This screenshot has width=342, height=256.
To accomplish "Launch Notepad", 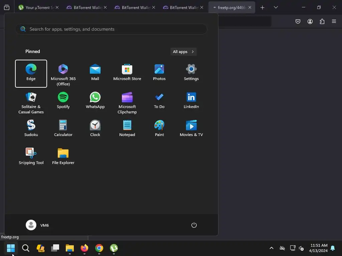I will [127, 128].
